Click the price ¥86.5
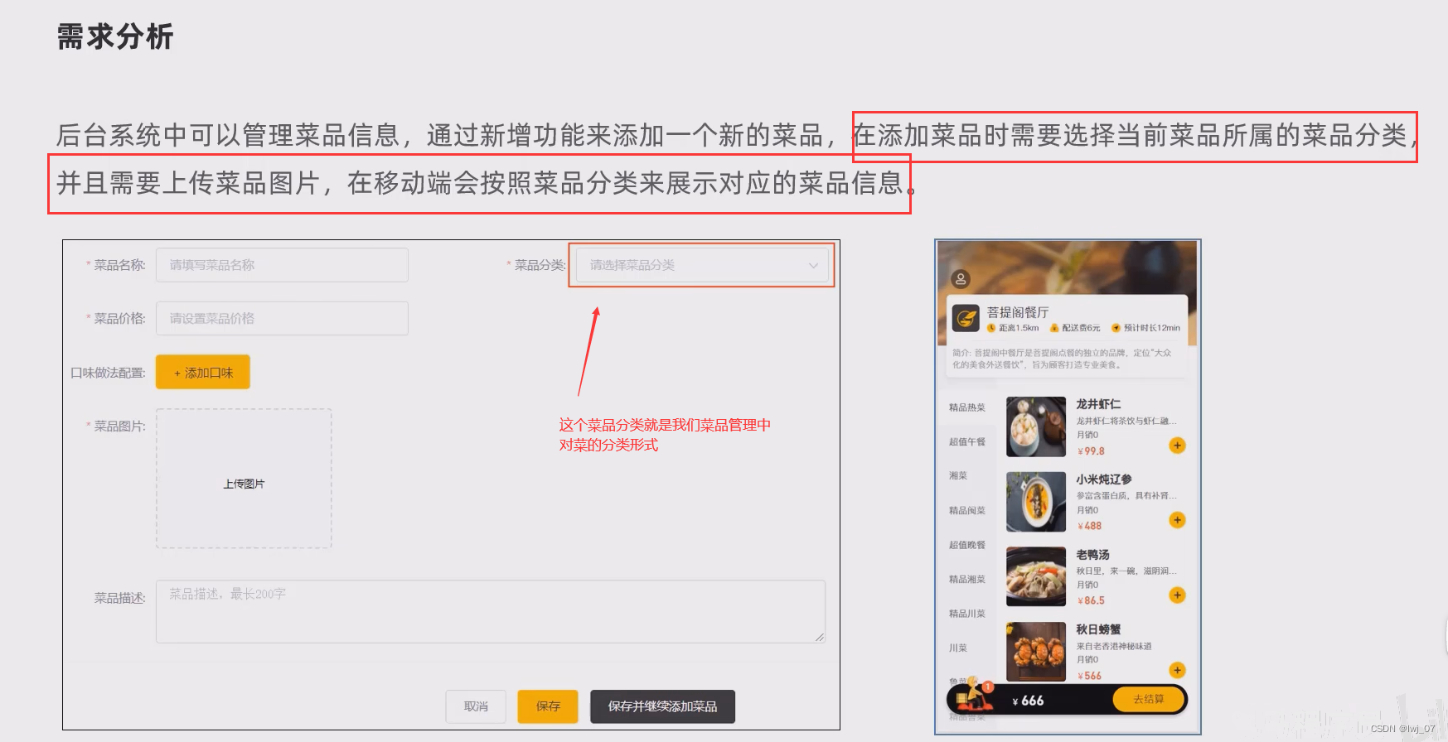The width and height of the screenshot is (1448, 742). 1091,600
